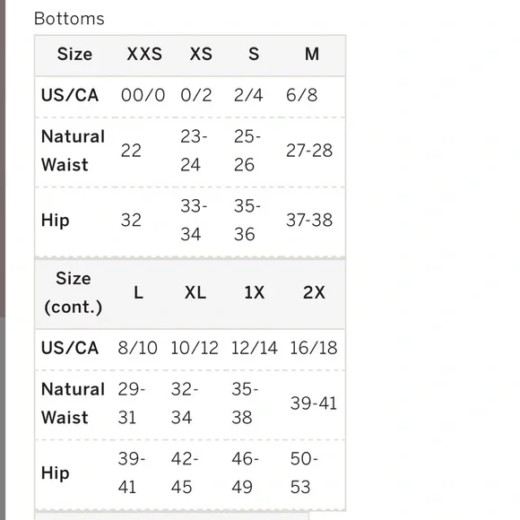Click the 6/8 US/CA size value

point(302,96)
